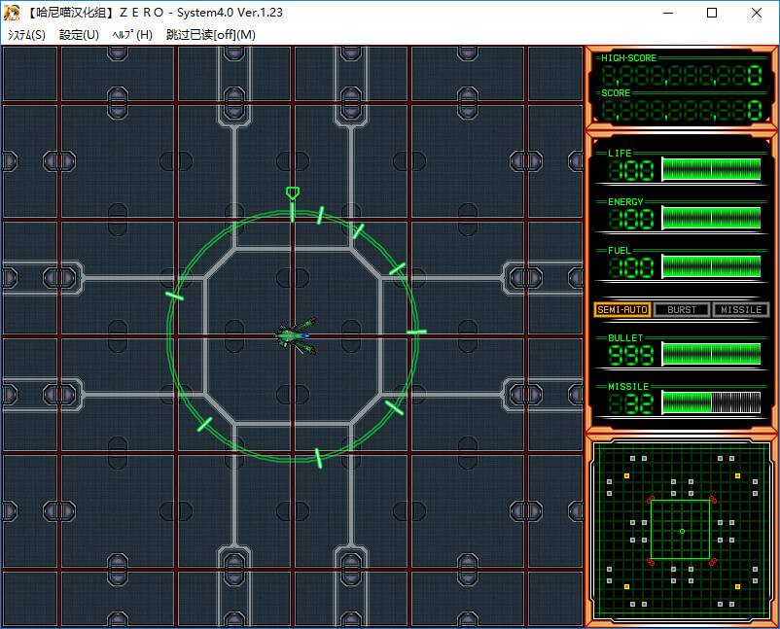Switch weapon mode to MISSILE
The width and height of the screenshot is (780, 629).
pyautogui.click(x=740, y=310)
